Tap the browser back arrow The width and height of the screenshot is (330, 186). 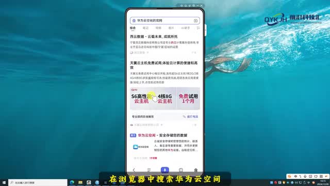pos(134,170)
